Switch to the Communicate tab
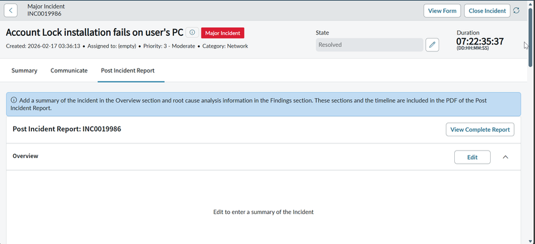This screenshot has height=244, width=535. [x=69, y=70]
